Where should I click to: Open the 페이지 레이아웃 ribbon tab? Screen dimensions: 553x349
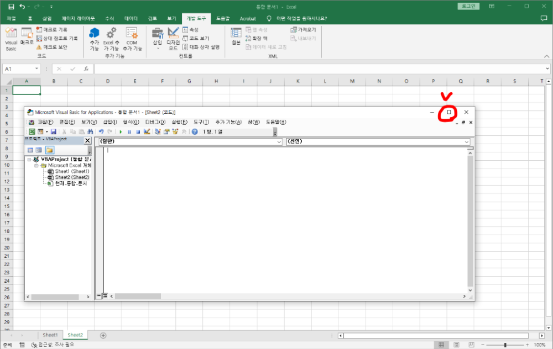(78, 18)
